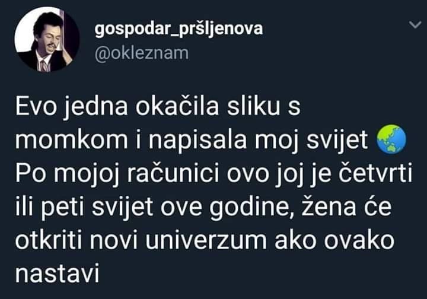Click the globe emoji in the tweet
Image resolution: width=427 pixels, height=299 pixels.
391,139
